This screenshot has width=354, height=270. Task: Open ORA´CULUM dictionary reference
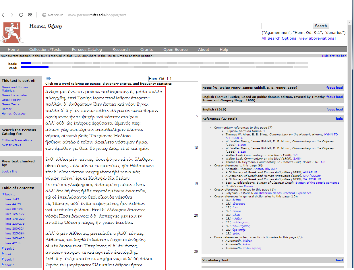point(312,176)
